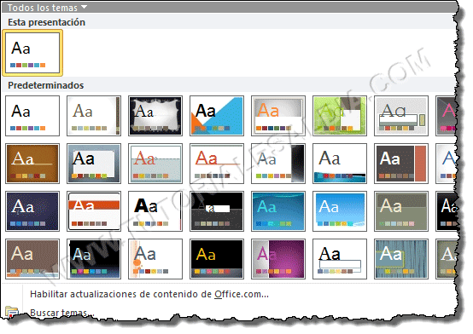Select the olive gray theme
The height and width of the screenshot is (334, 473).
(401, 211)
